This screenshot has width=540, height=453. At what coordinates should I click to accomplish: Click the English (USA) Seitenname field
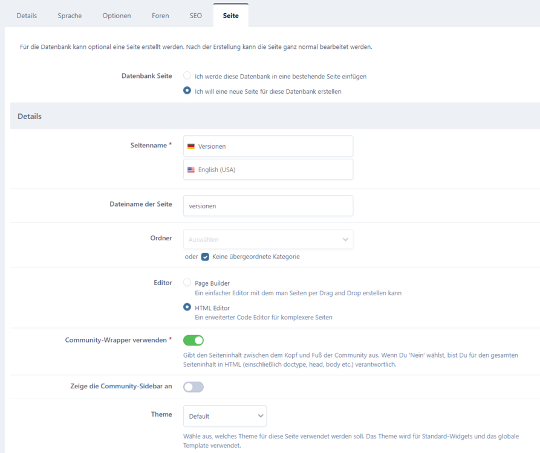point(272,170)
